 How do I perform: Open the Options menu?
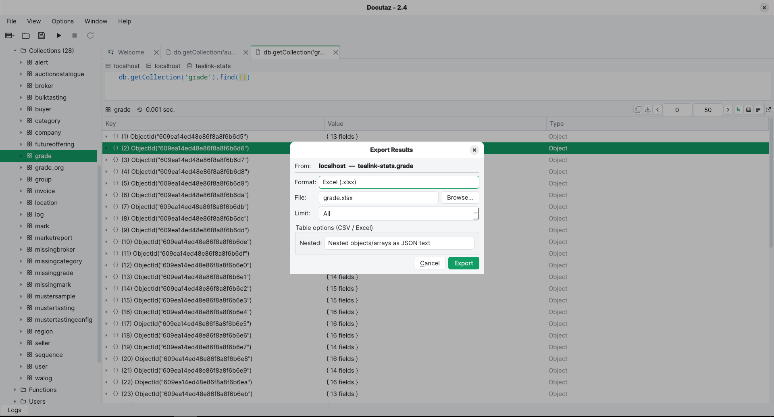[x=62, y=21]
